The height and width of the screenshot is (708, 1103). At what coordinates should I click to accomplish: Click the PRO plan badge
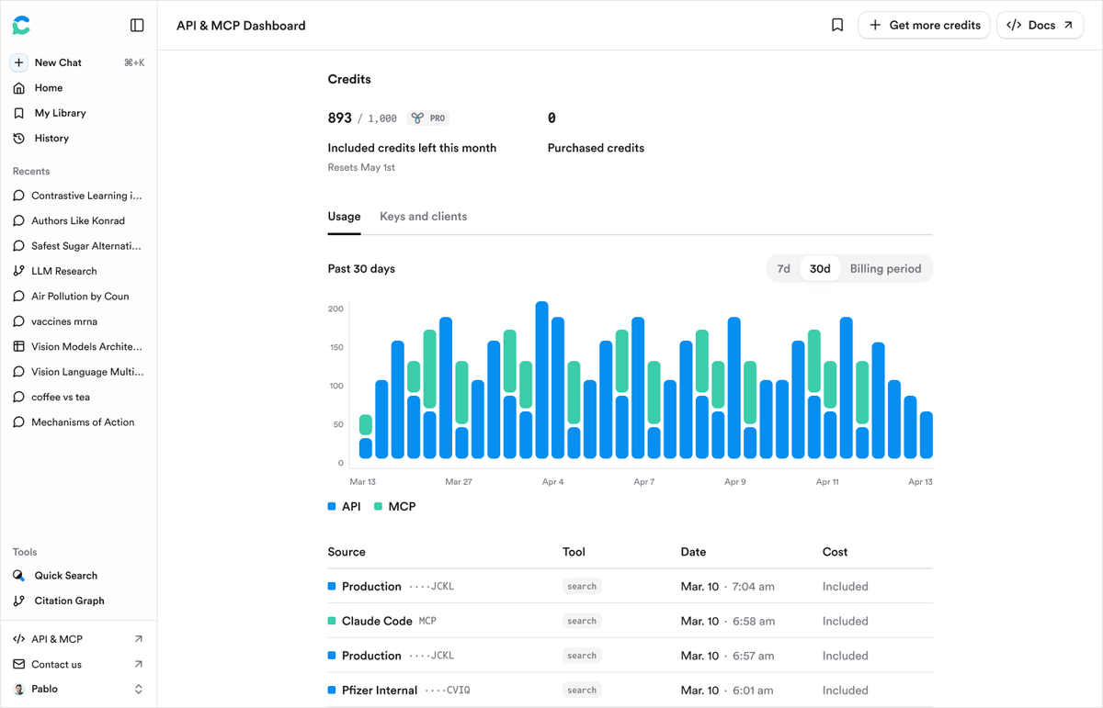point(429,118)
